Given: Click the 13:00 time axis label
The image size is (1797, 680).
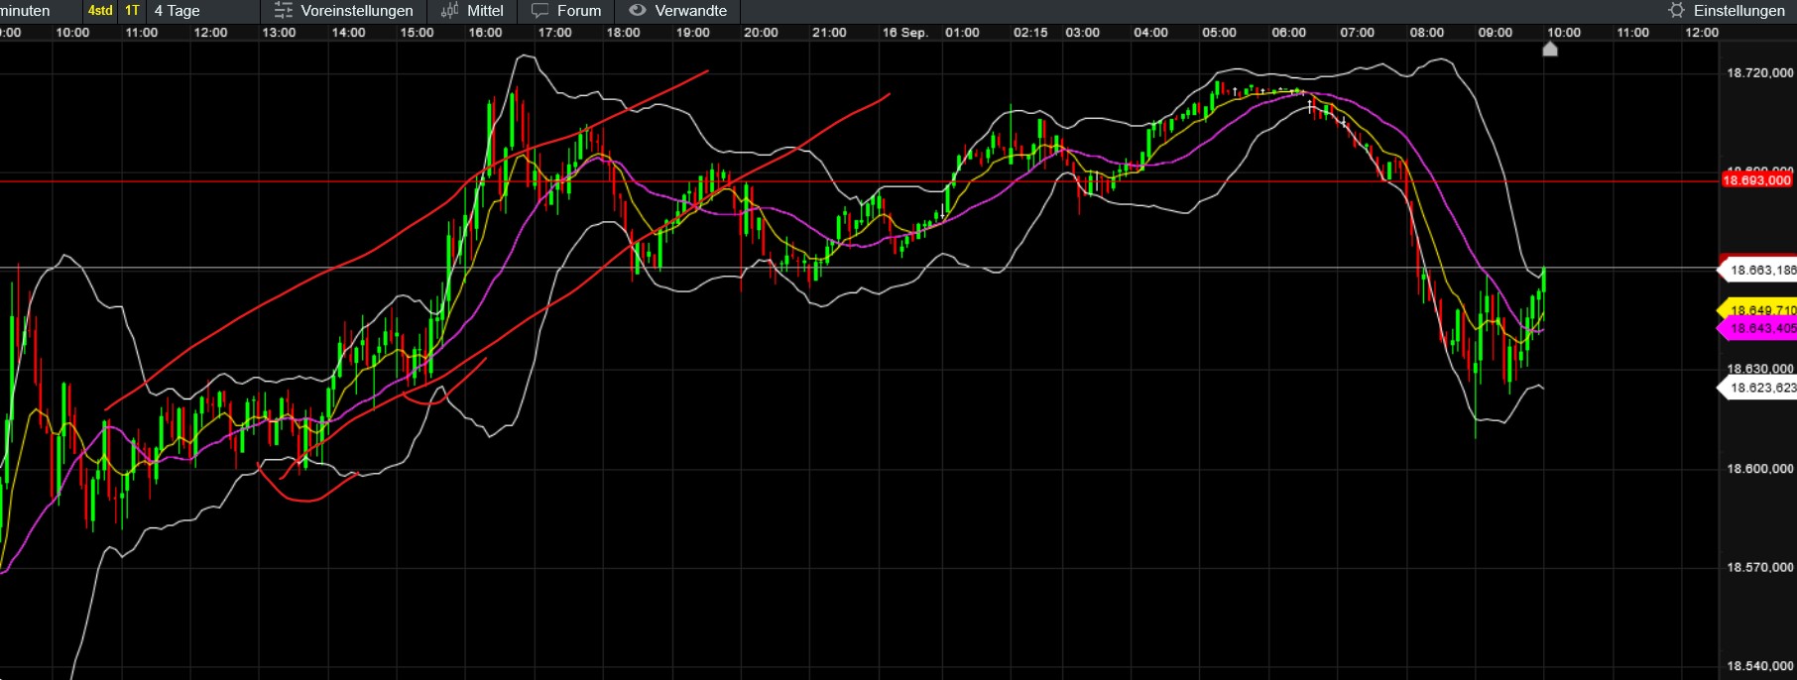Looking at the screenshot, I should [x=279, y=33].
